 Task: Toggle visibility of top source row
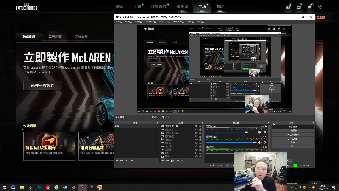pos(196,126)
